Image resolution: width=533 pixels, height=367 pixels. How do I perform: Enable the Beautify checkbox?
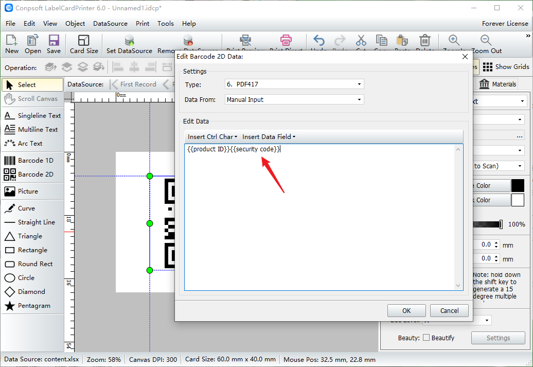coord(427,338)
